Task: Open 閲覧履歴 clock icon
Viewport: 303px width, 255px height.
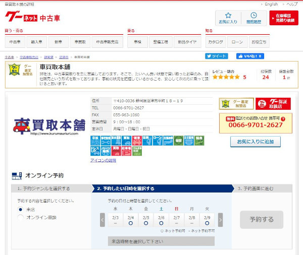Action: (253, 18)
